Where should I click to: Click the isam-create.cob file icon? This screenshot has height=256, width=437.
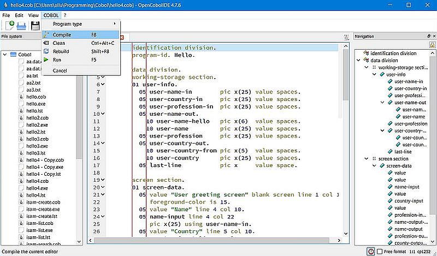coord(21,203)
